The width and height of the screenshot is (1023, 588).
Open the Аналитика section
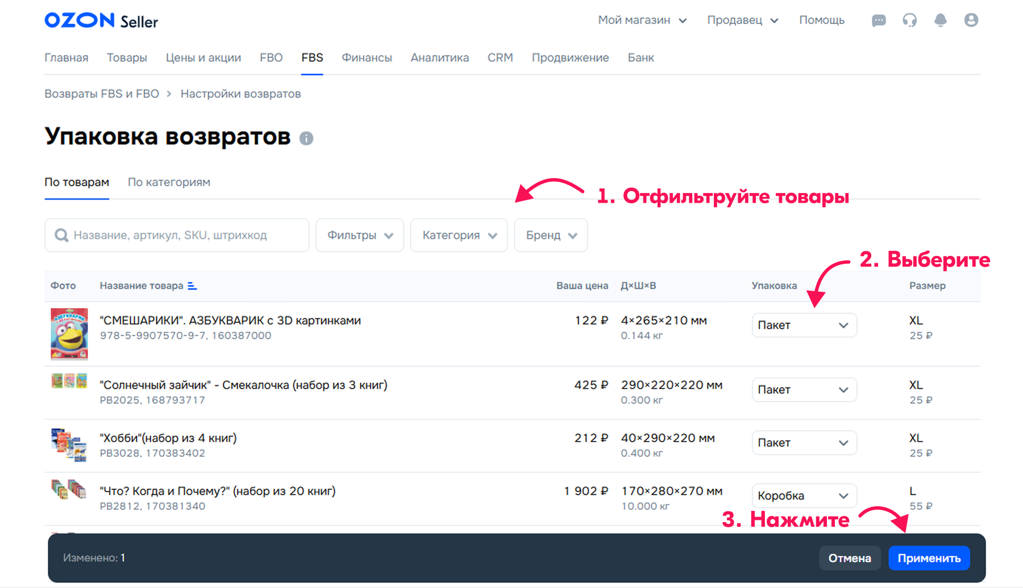(440, 58)
